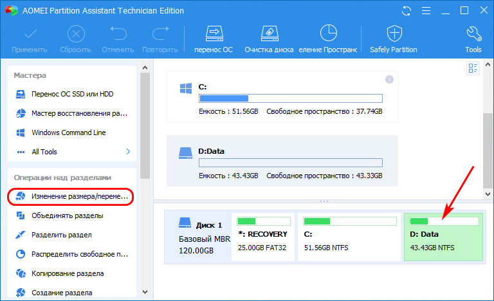
Task: Select Перенос ОС SSD или HDD wizard
Action: click(73, 94)
